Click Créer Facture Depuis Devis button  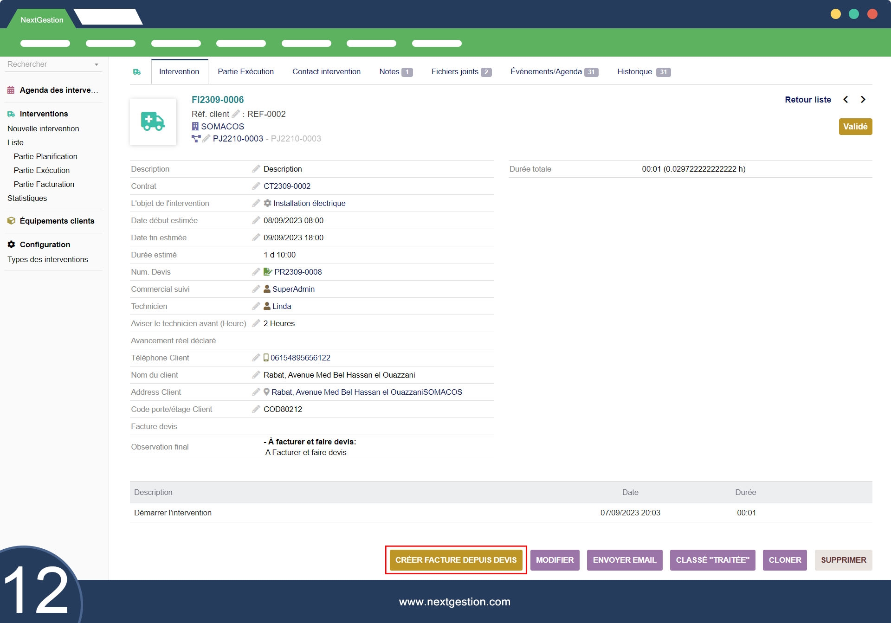tap(456, 560)
